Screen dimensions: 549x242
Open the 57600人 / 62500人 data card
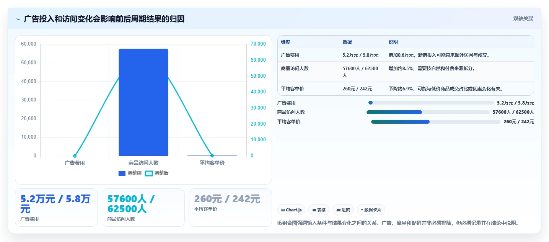point(143,208)
